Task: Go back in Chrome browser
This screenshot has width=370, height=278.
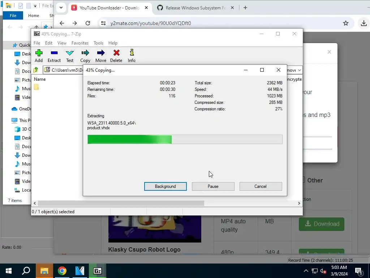Action: [62, 23]
